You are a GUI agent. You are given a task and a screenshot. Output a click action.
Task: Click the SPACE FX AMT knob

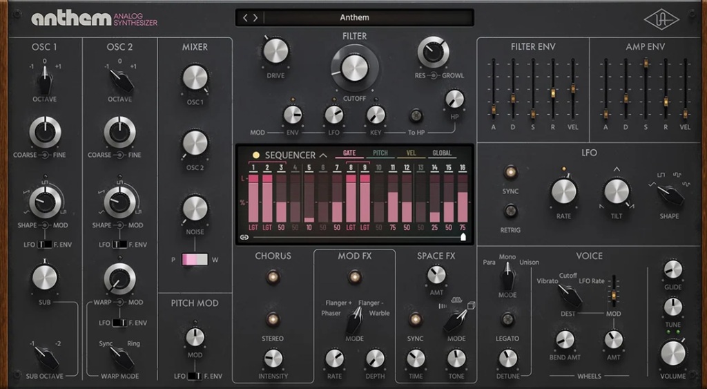[x=436, y=275]
